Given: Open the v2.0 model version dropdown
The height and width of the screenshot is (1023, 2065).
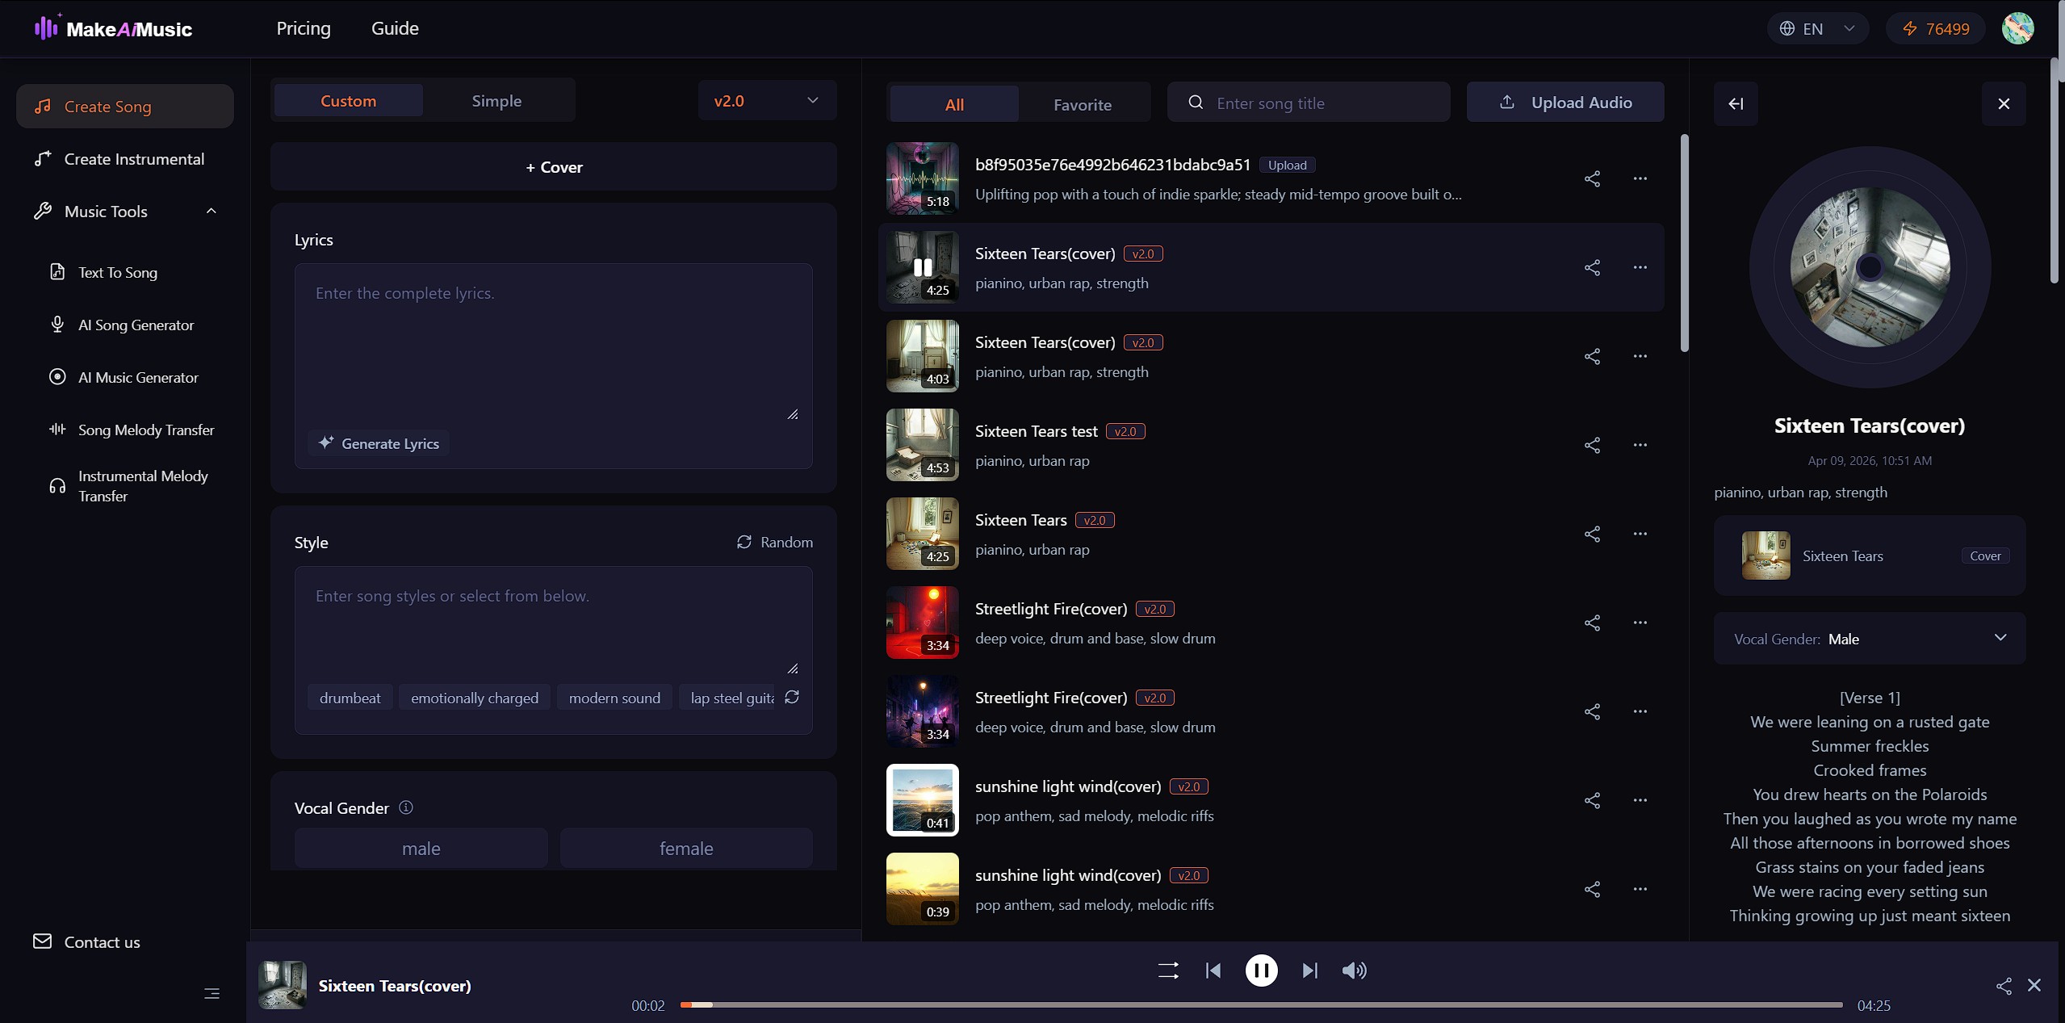Looking at the screenshot, I should pyautogui.click(x=766, y=101).
